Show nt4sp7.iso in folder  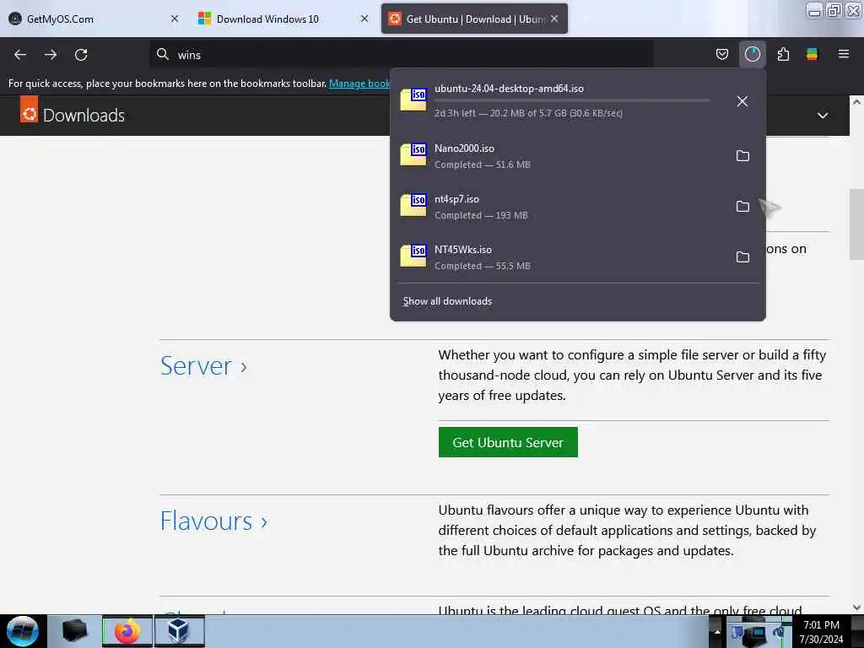[742, 207]
